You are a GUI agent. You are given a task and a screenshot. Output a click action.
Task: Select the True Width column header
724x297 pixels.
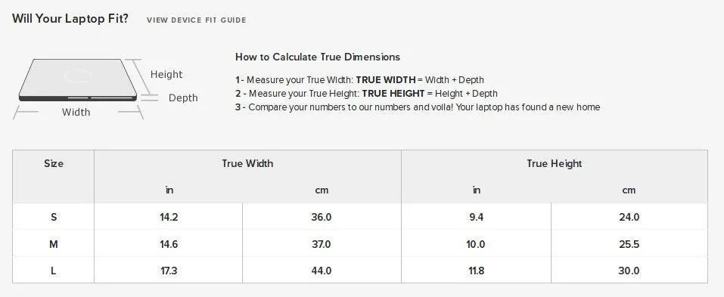(x=247, y=163)
